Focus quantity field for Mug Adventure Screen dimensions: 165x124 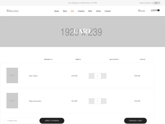pyautogui.click(x=97, y=101)
